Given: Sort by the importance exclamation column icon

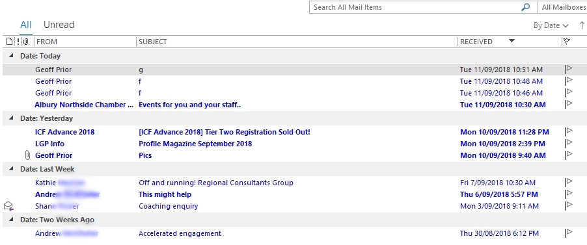Looking at the screenshot, I should (18, 42).
